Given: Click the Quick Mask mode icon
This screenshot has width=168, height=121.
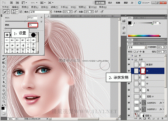Looking at the screenshot, I should (4, 114).
